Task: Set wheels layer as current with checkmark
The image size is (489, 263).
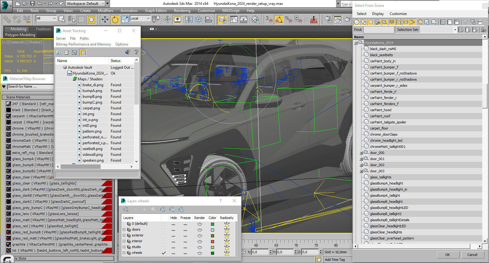Action: tap(164, 253)
